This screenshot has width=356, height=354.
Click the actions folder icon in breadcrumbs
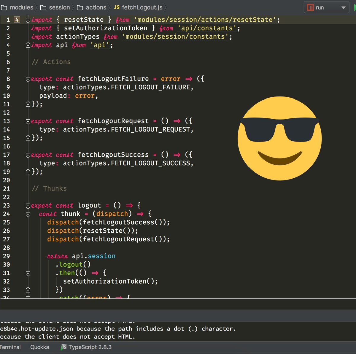click(x=80, y=8)
